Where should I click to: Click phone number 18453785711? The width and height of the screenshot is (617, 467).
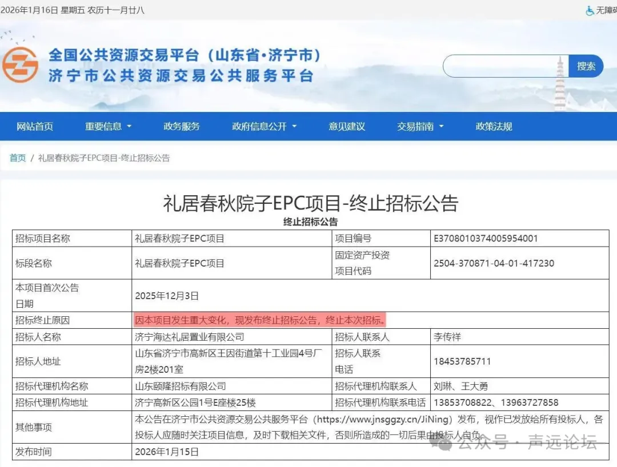(x=462, y=361)
